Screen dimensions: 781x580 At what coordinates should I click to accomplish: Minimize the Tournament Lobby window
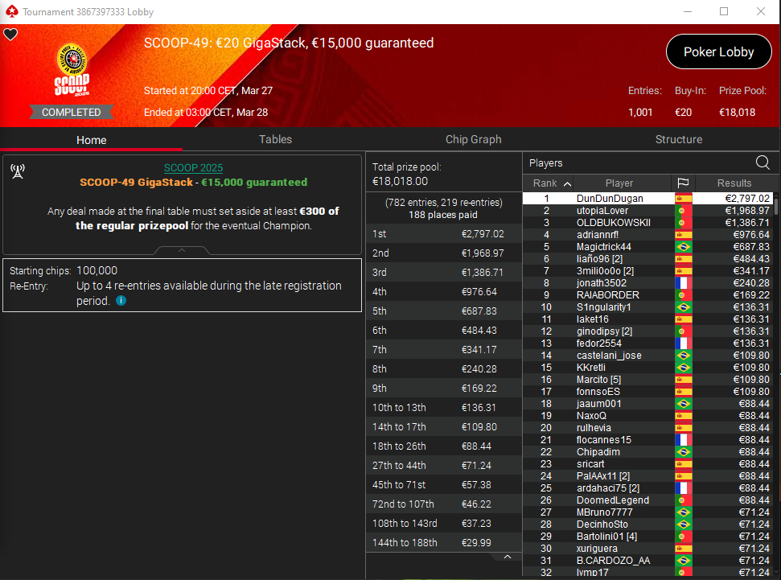click(x=688, y=11)
